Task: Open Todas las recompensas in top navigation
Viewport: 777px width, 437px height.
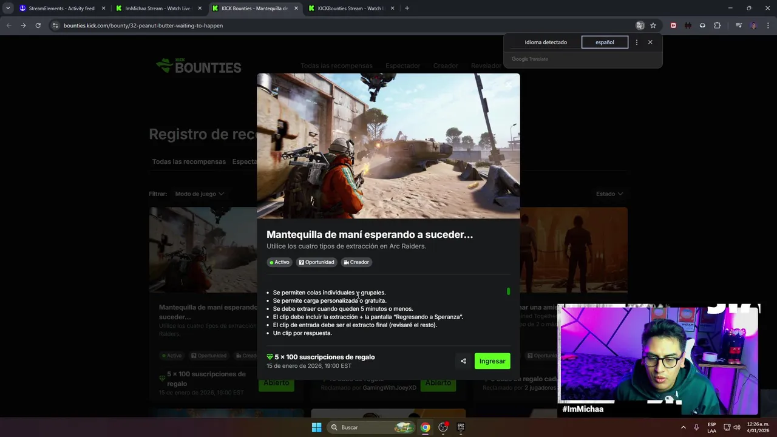Action: click(x=336, y=66)
